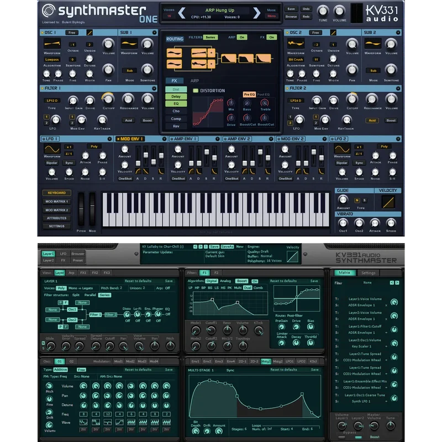
Task: Toggle Acid button in Filter 2
Action: pos(372,120)
